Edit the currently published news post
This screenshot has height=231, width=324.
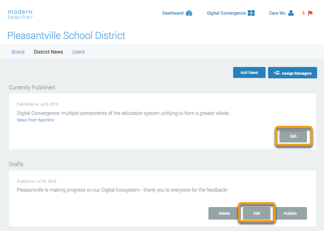click(293, 136)
